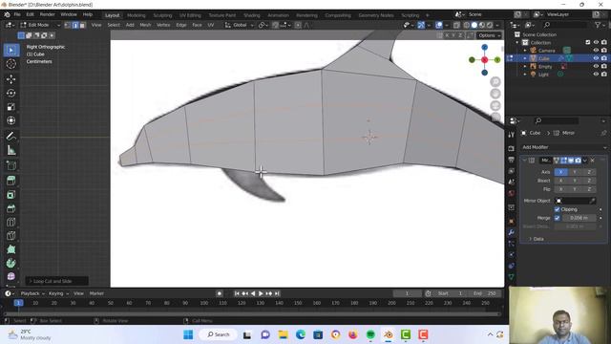Adjust the Merge distance field
The width and height of the screenshot is (611, 344).
point(579,218)
